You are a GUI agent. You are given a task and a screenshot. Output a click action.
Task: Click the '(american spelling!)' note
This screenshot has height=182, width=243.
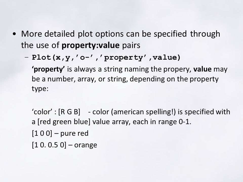tap(143, 112)
